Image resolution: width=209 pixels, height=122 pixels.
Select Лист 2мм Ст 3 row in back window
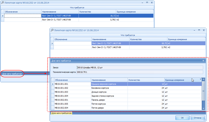tap(77, 16)
